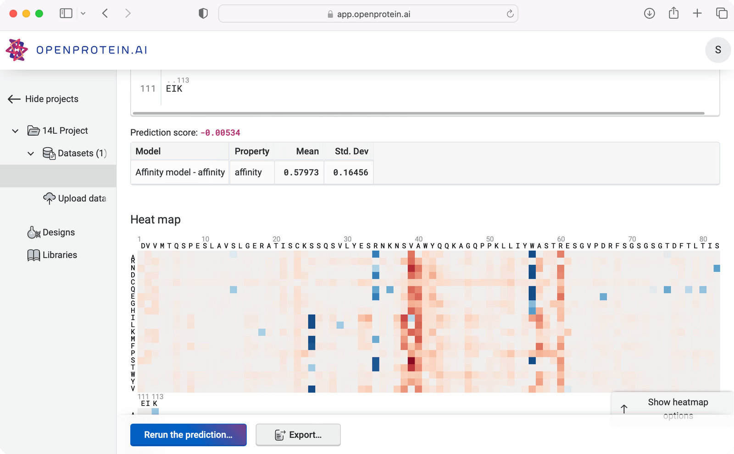This screenshot has width=734, height=454.
Task: Open the sidebar dropdown chevron
Action: click(83, 13)
